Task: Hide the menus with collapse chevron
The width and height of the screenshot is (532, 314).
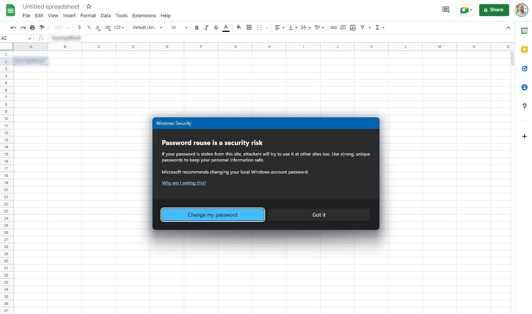Action: coord(508,28)
